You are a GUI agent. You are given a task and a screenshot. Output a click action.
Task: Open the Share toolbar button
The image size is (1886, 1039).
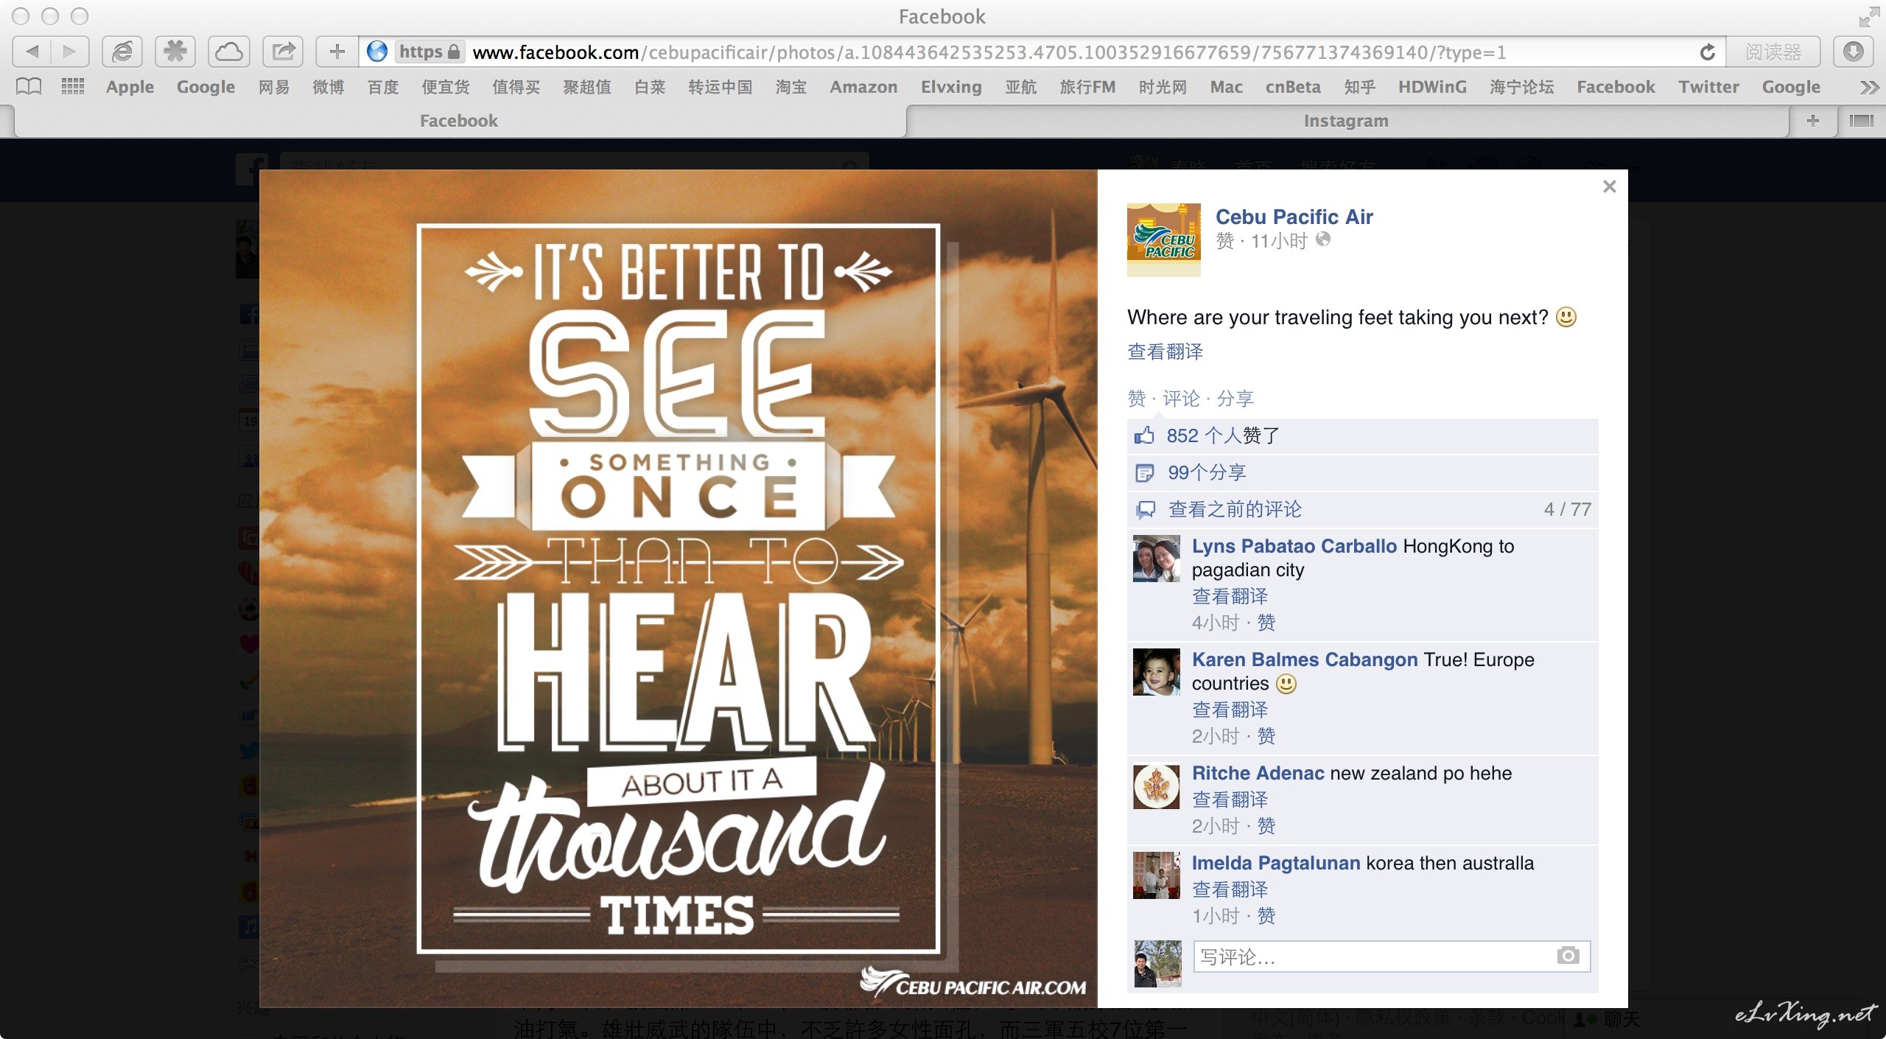283,52
